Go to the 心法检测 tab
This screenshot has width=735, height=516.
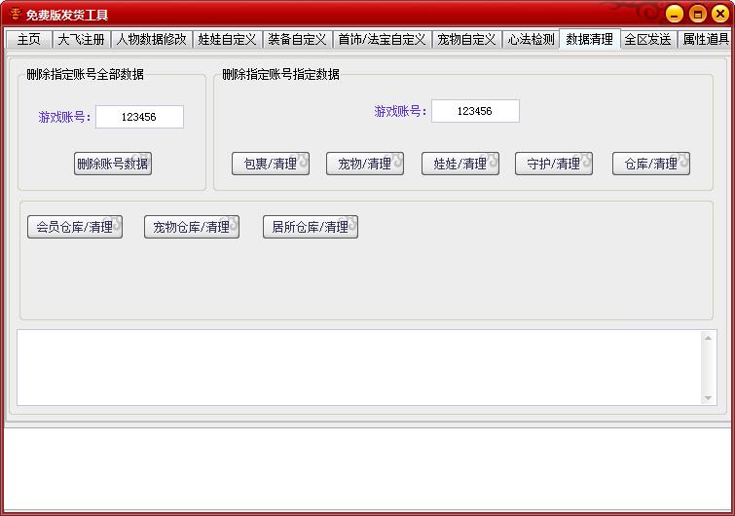coord(531,40)
